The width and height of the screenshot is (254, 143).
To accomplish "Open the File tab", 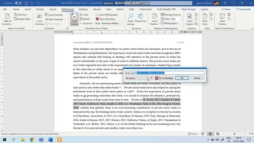I will pos(5,9).
